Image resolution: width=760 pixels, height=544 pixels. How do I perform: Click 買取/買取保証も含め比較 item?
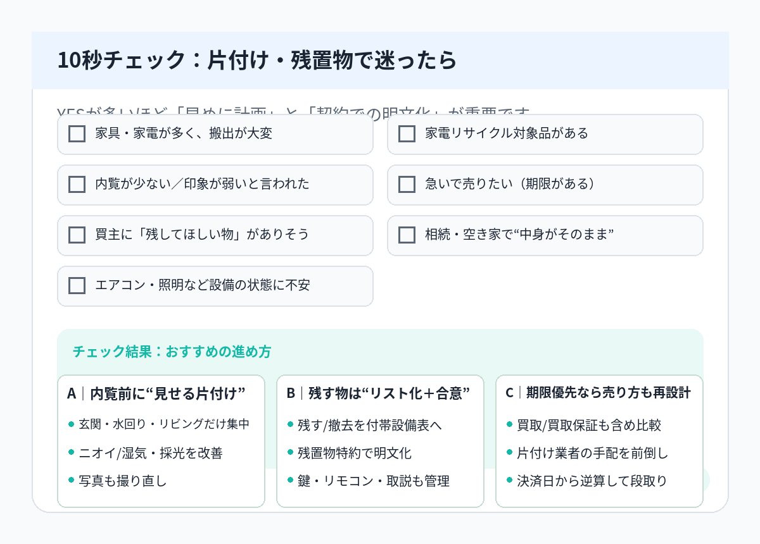click(588, 425)
